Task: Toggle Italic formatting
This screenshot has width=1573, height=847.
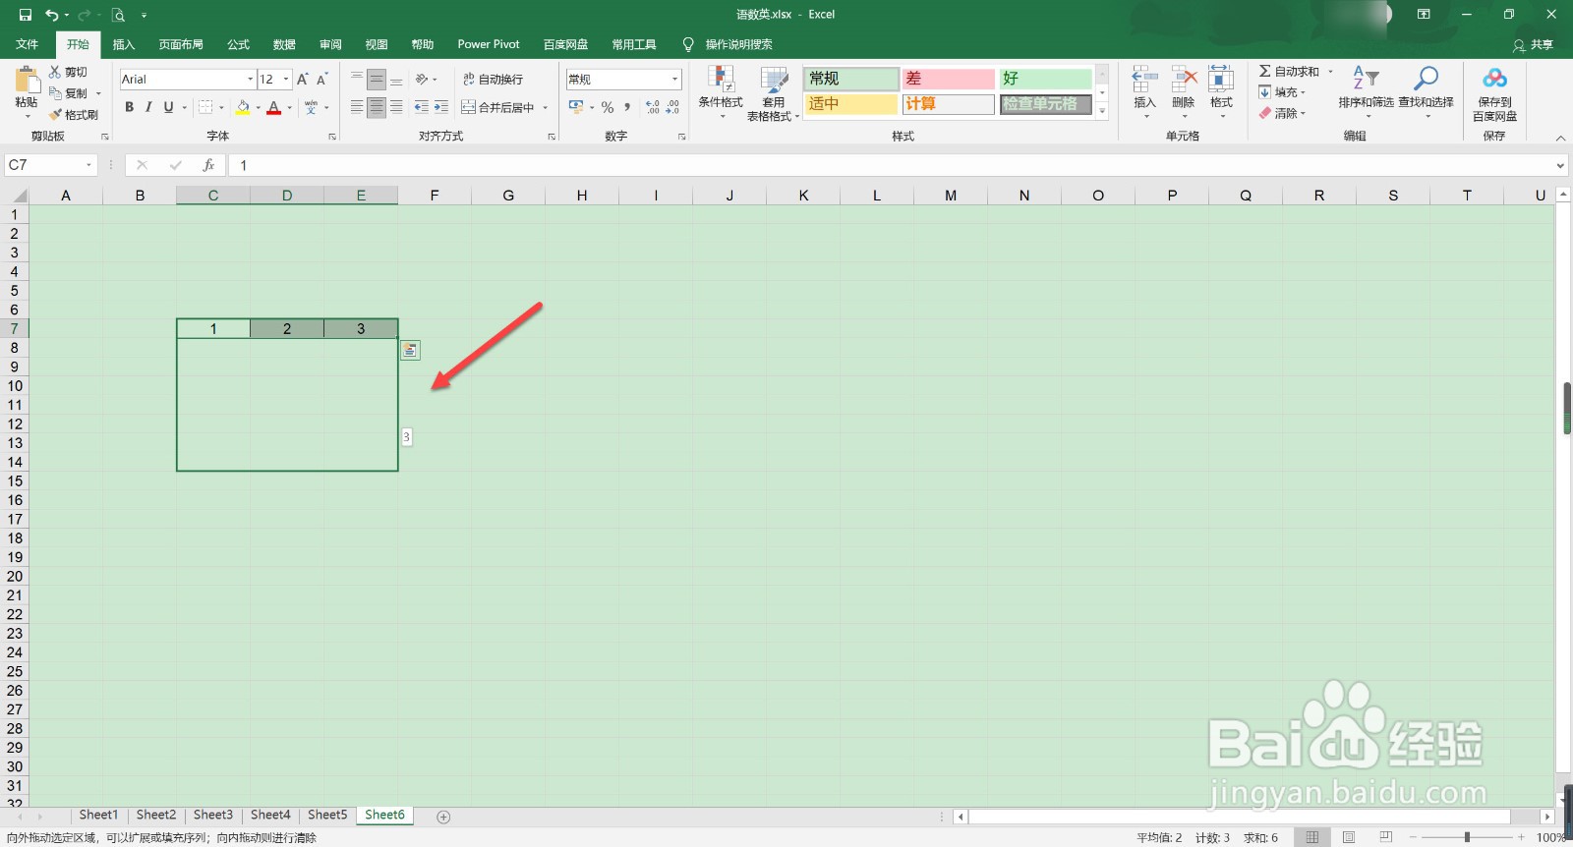Action: [x=148, y=107]
